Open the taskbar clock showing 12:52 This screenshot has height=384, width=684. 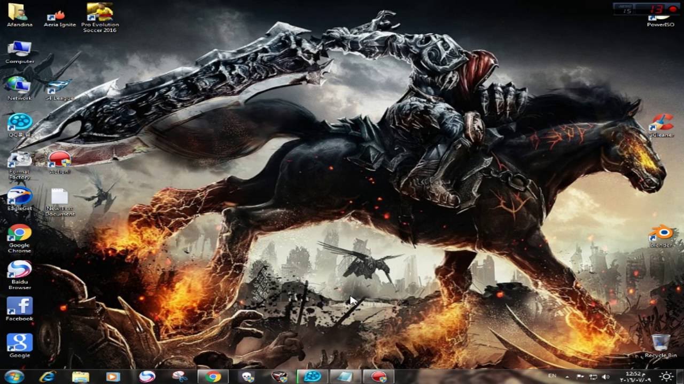(x=634, y=377)
